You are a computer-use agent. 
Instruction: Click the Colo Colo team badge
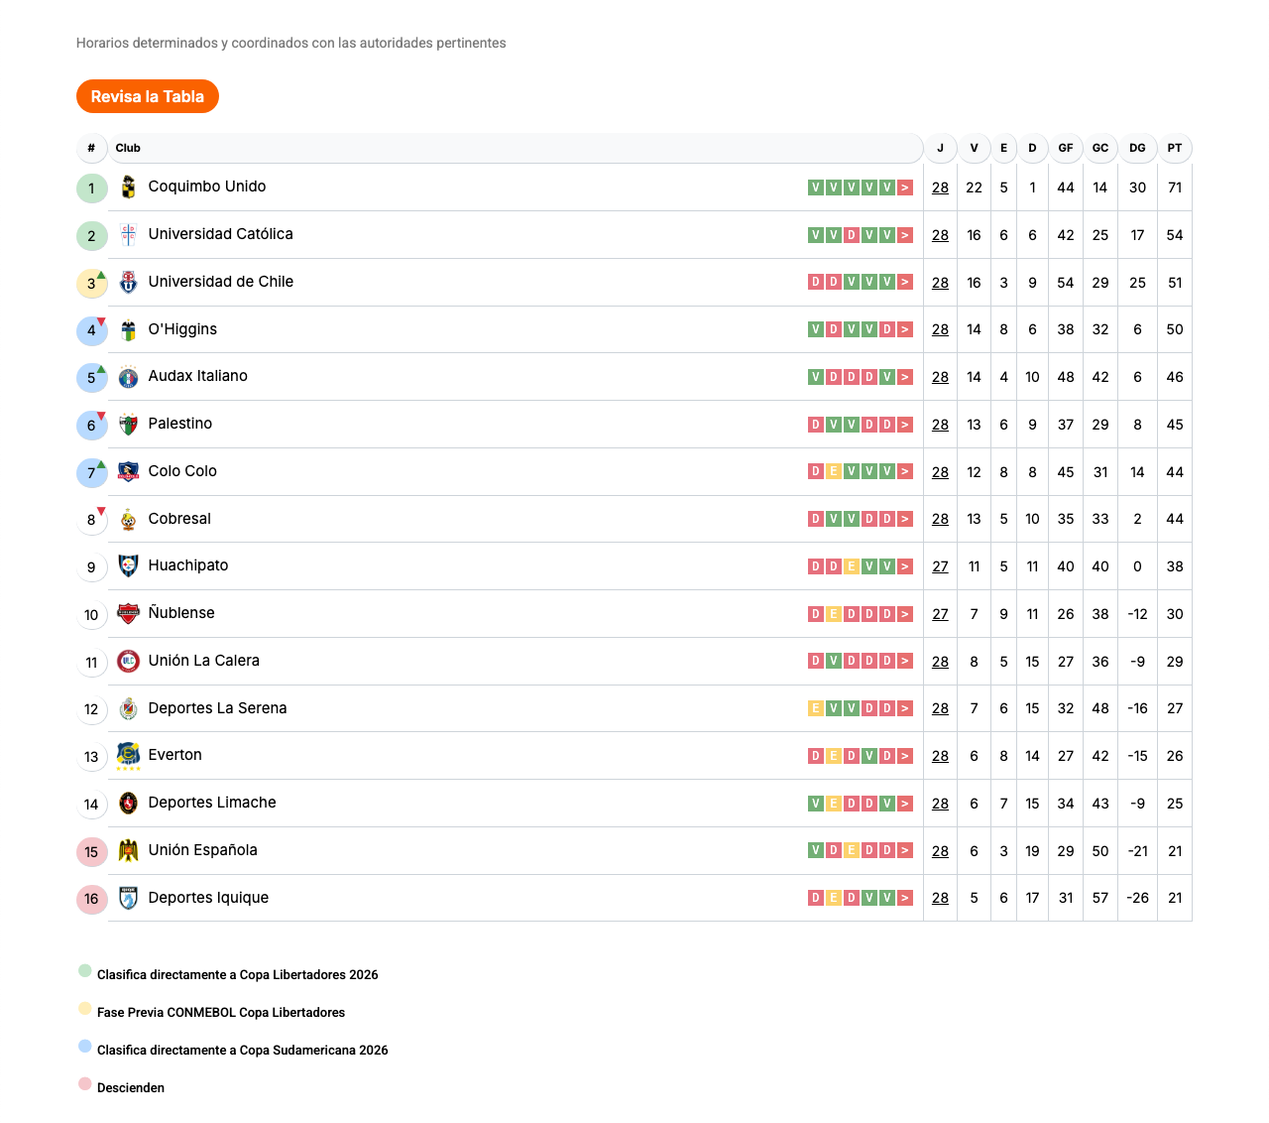(x=128, y=472)
